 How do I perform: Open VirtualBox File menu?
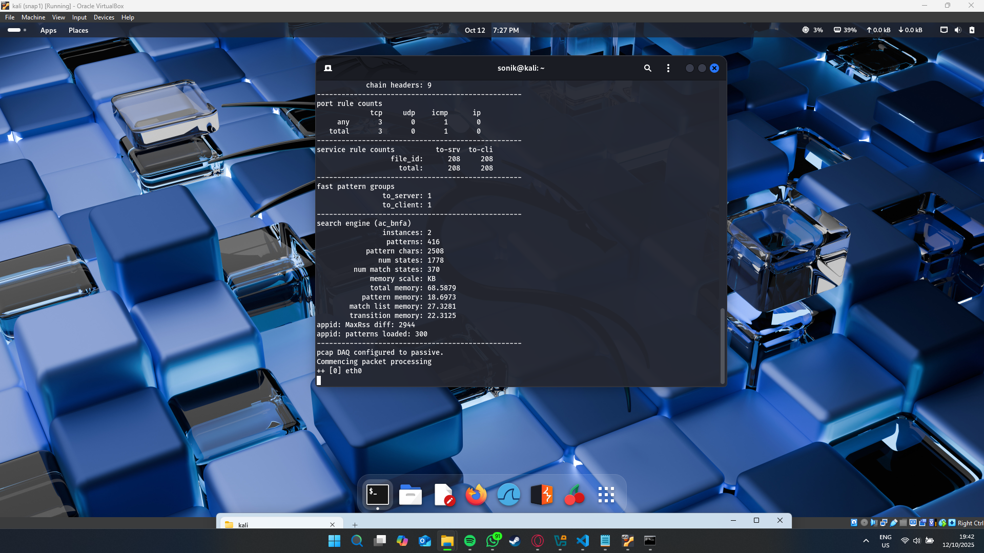click(x=10, y=17)
